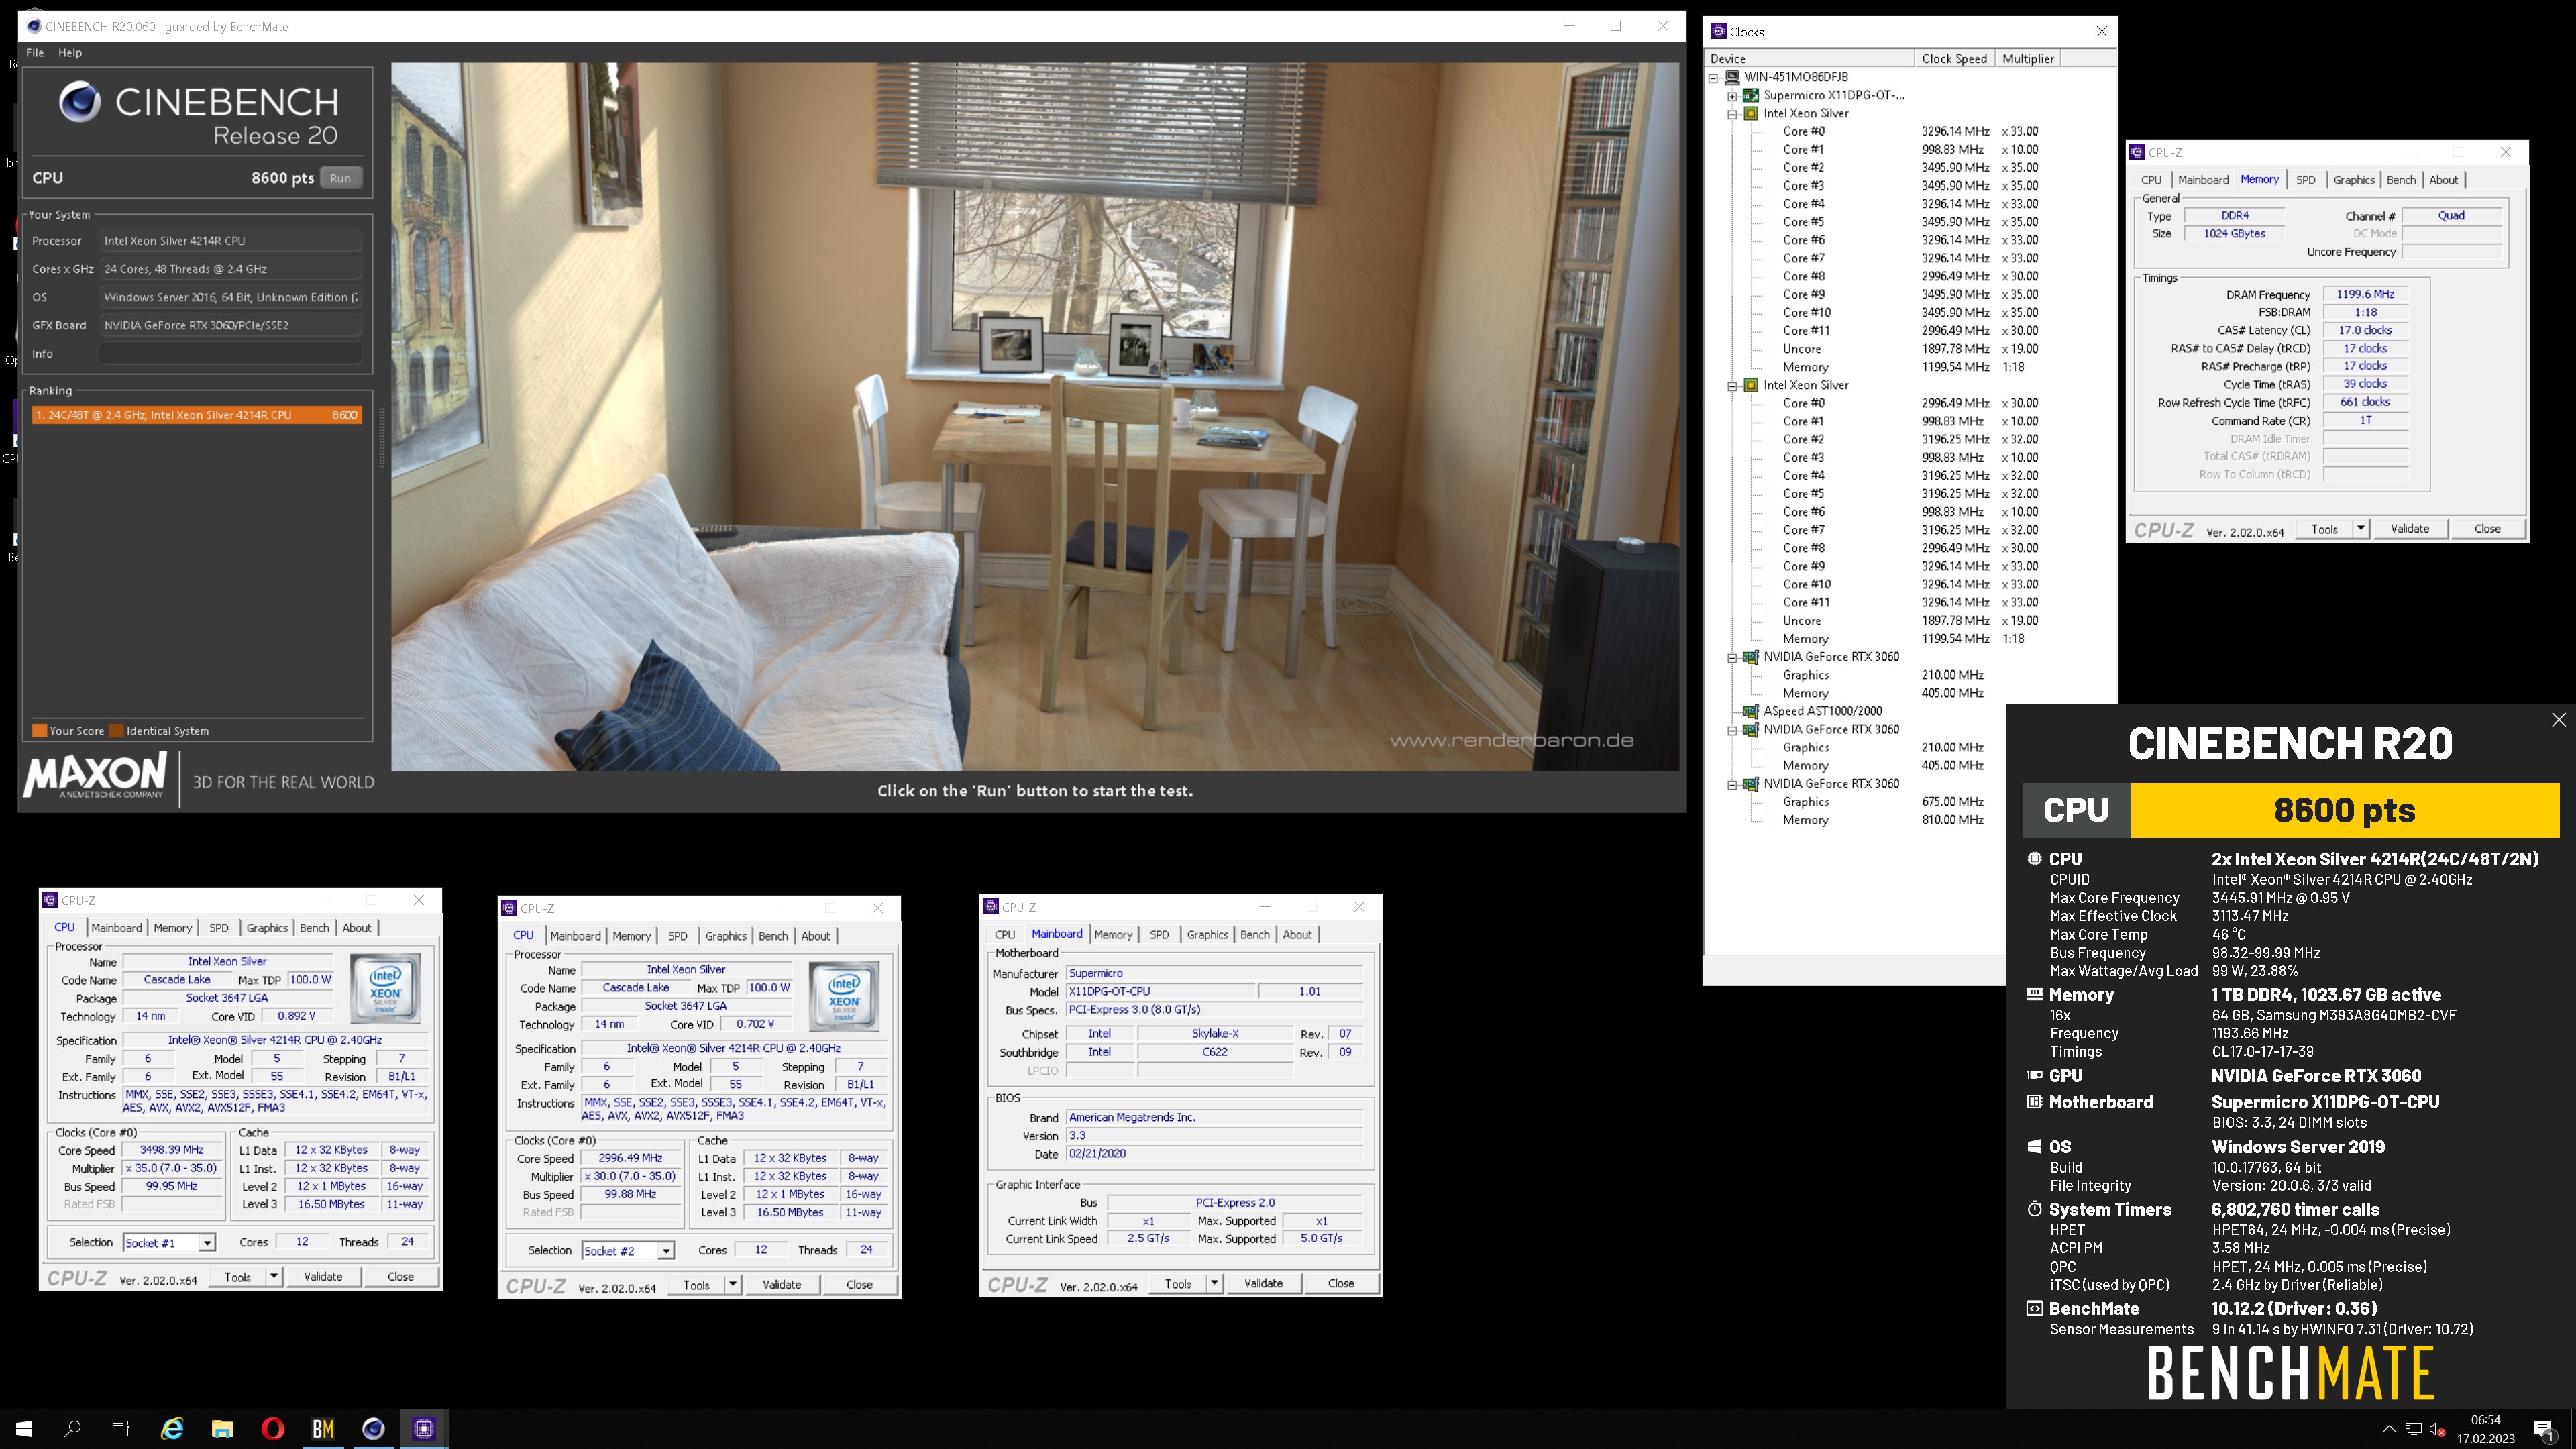Show hidden system tray icons

tap(2389, 1429)
